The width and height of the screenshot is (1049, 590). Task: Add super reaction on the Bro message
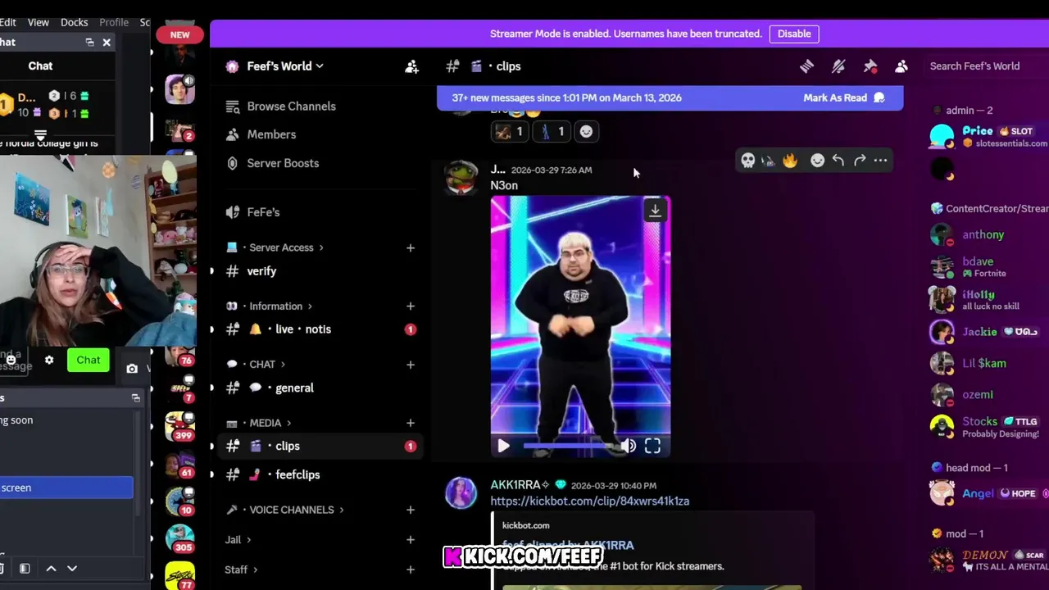coord(586,131)
